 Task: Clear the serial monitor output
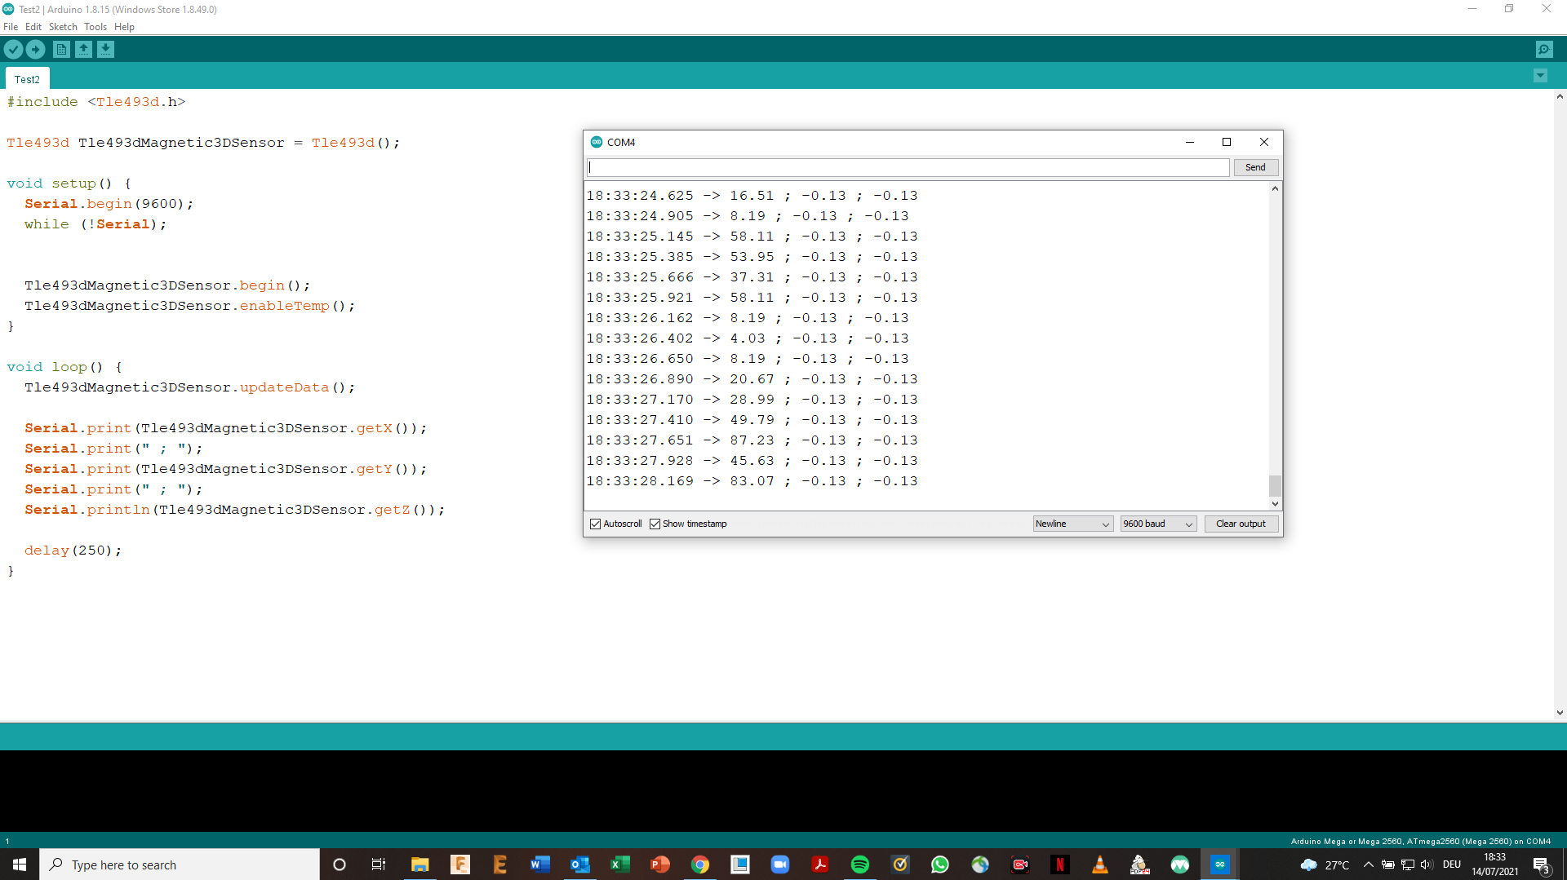click(x=1241, y=524)
